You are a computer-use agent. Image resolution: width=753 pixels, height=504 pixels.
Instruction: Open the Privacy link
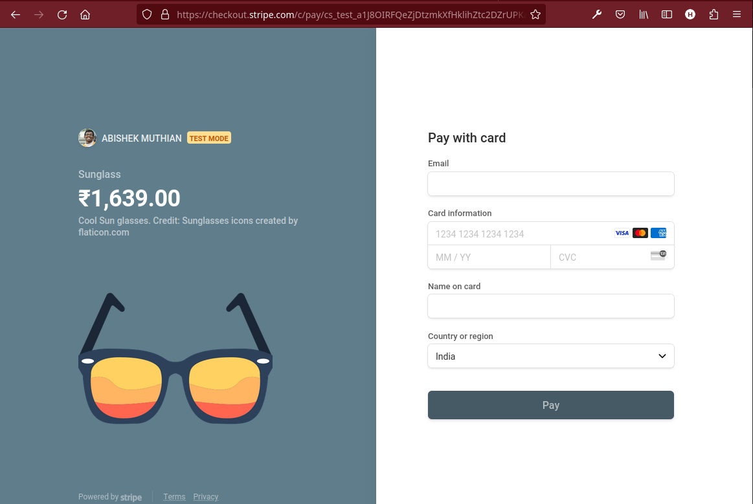(205, 496)
